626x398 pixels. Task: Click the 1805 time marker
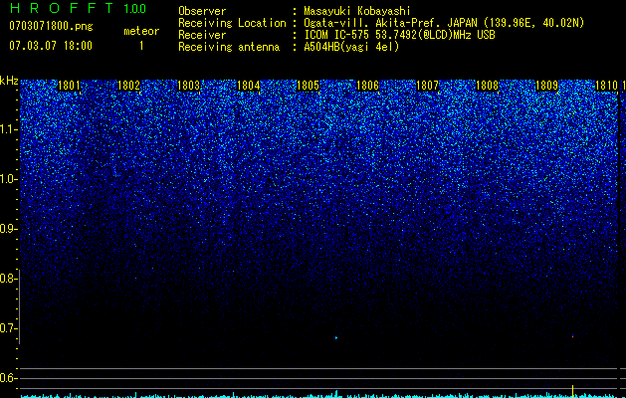(x=308, y=86)
